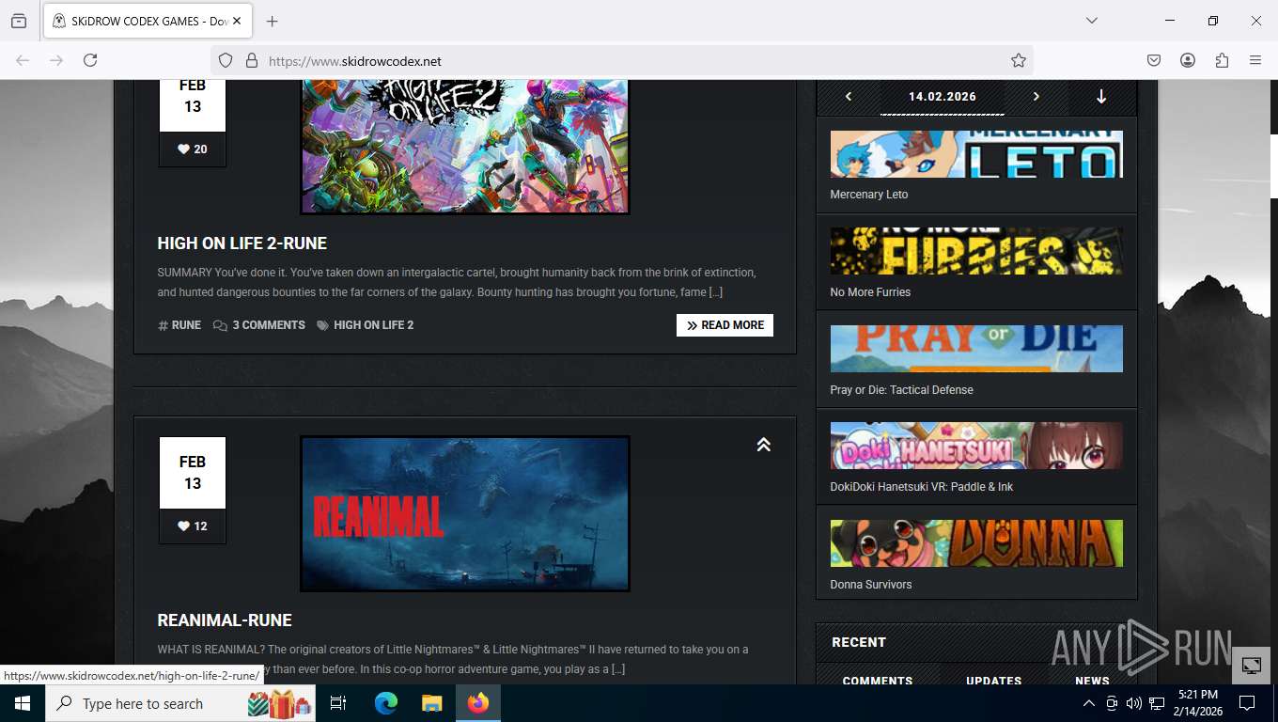
Task: Like High On Life 2 heart counter
Action: tap(193, 149)
